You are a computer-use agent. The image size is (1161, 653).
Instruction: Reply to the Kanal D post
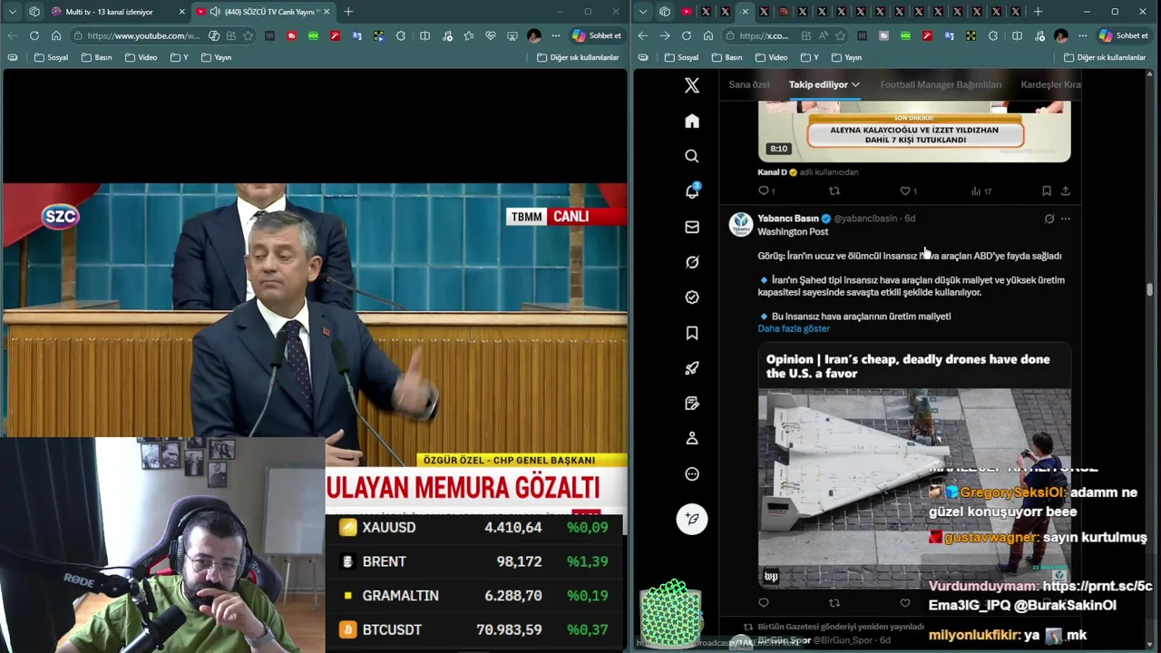pos(764,190)
